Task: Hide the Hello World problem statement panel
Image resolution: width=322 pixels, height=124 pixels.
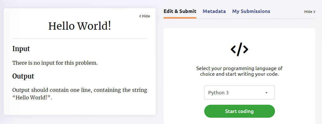Action: 145,16
